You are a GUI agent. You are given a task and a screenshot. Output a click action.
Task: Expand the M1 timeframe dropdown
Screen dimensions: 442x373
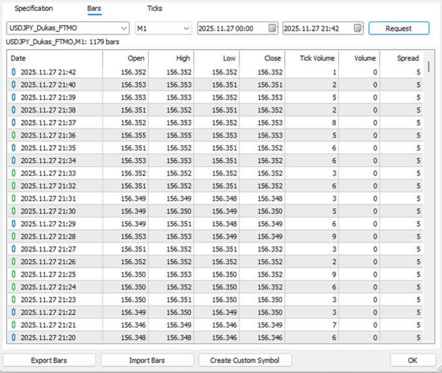[163, 28]
